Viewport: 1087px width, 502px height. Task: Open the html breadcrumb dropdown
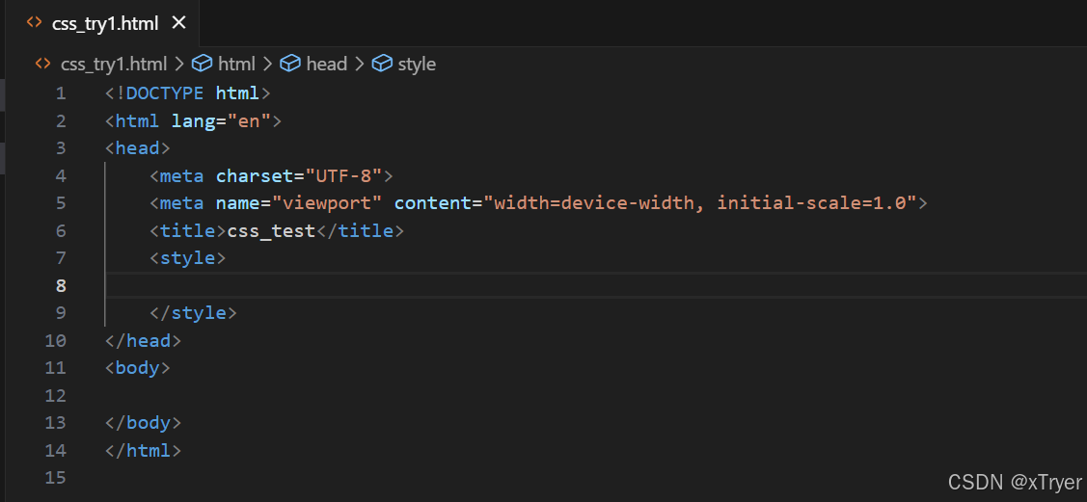[x=236, y=64]
